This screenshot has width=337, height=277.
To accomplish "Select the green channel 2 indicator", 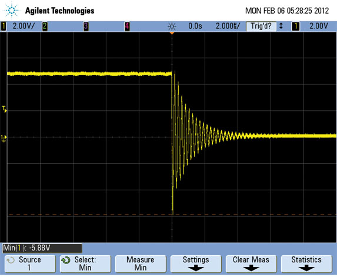I will (45, 27).
